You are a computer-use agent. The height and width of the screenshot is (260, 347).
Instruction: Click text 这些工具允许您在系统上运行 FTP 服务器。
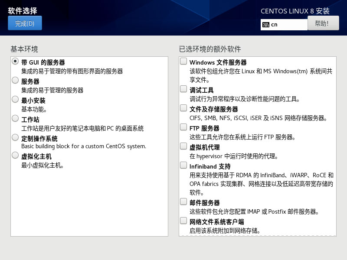[242, 137]
